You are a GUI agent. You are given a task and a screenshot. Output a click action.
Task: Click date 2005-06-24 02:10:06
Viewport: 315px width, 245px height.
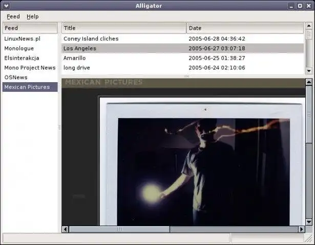click(x=217, y=68)
